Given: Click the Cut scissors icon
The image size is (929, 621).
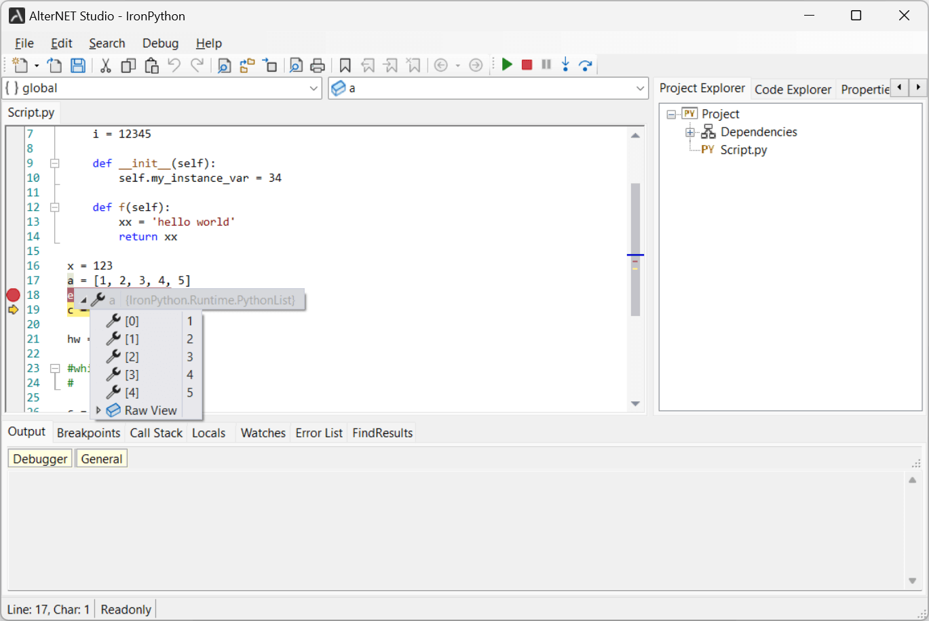Looking at the screenshot, I should (105, 65).
